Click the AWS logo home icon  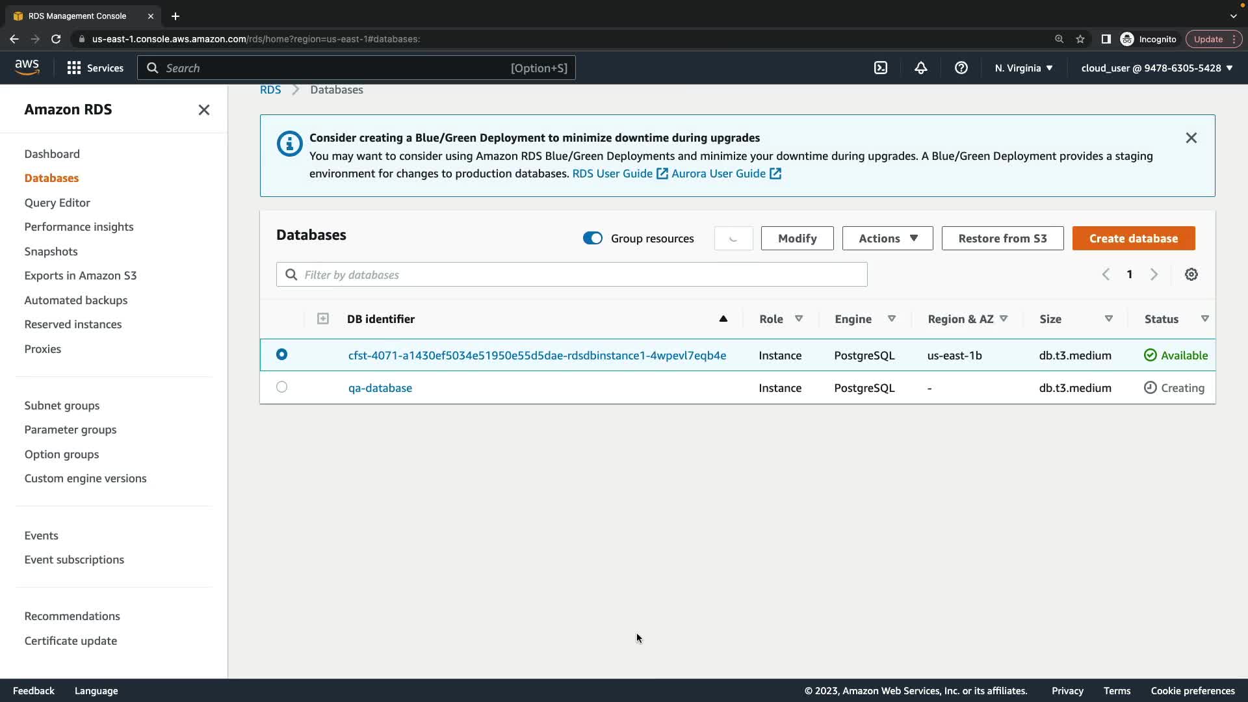(27, 67)
